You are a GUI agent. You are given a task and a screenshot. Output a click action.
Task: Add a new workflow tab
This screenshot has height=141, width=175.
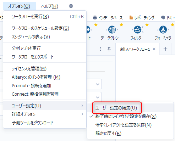[165, 49]
